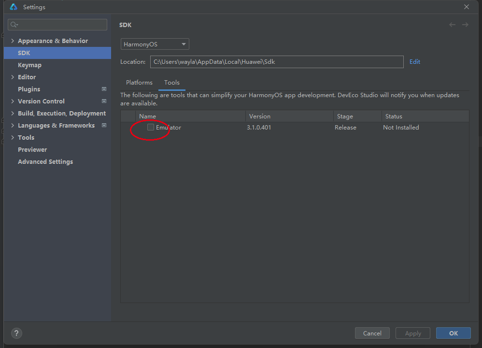Click the Not Installed status cell
482x348 pixels.
(401, 128)
